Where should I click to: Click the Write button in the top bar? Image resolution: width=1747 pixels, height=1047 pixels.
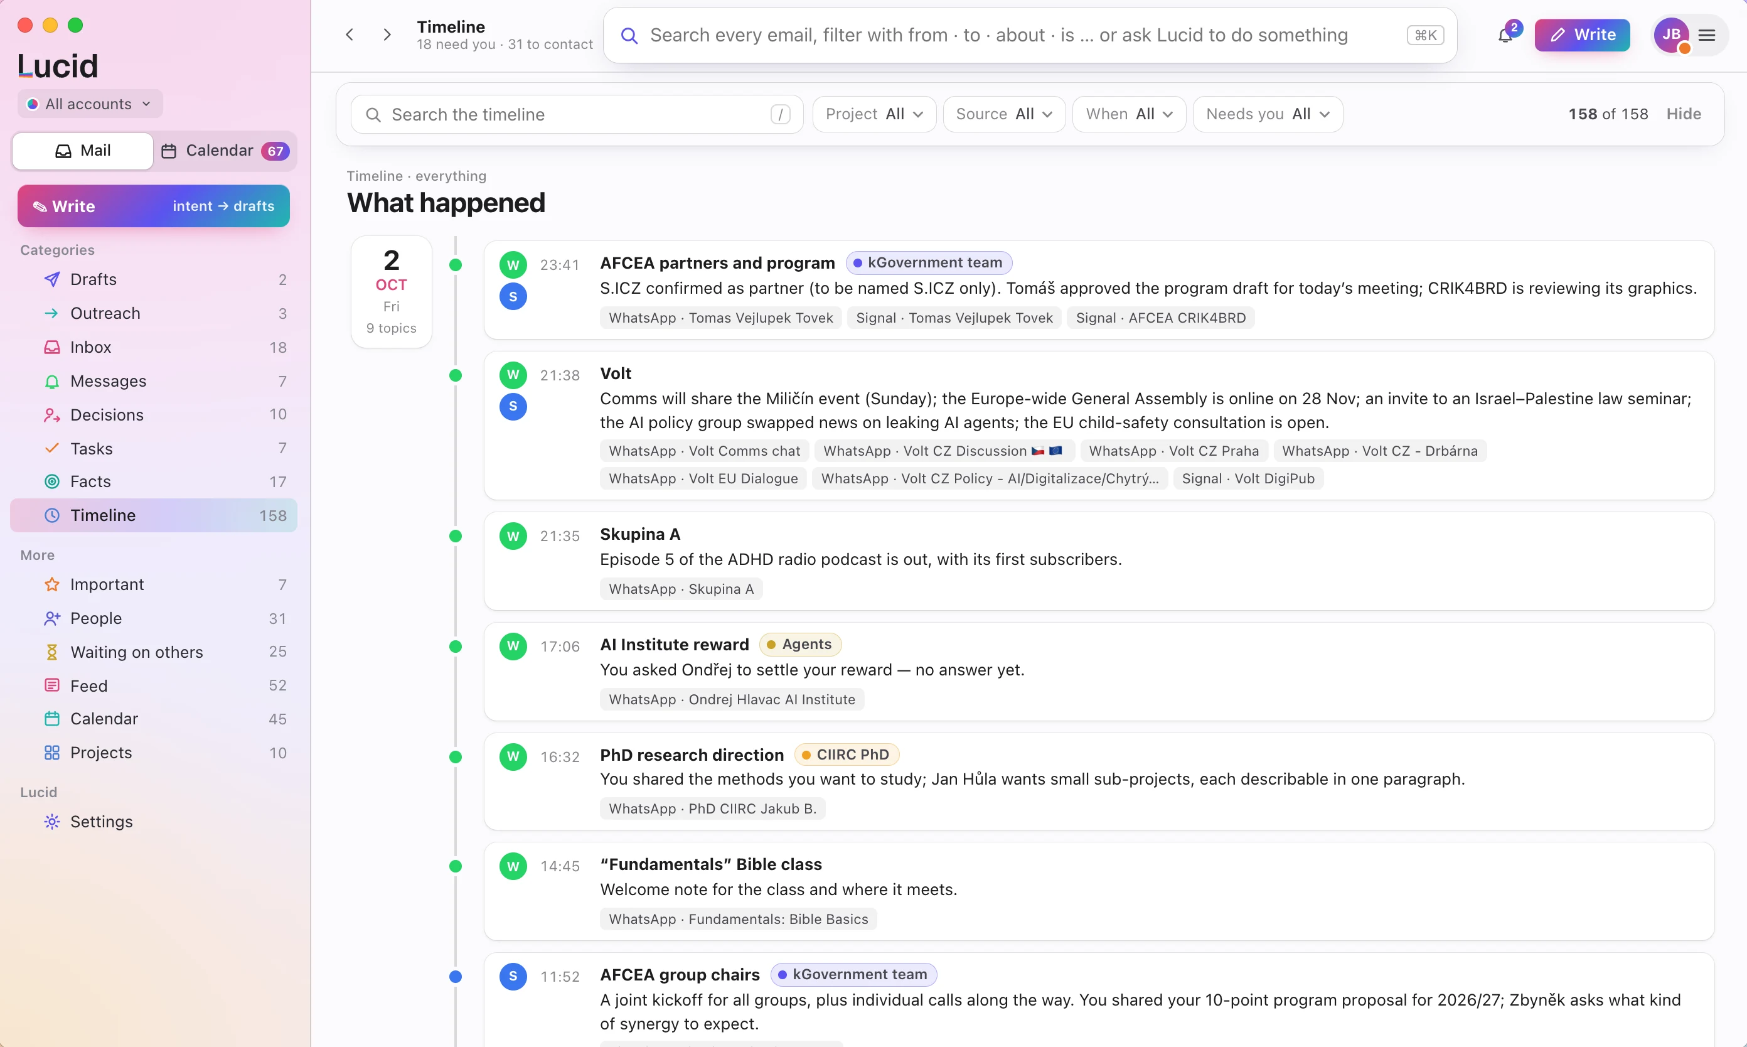point(1582,35)
